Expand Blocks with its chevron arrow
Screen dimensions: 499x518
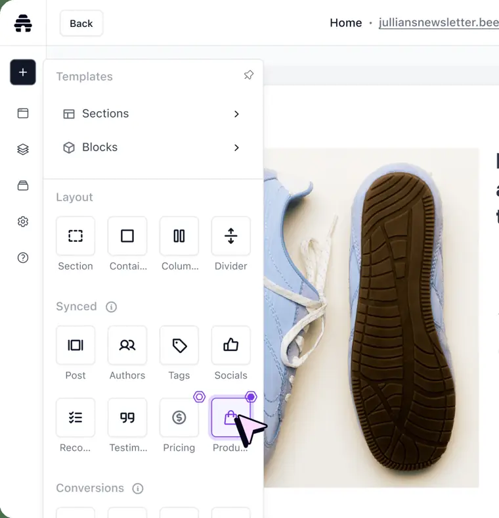coord(236,148)
